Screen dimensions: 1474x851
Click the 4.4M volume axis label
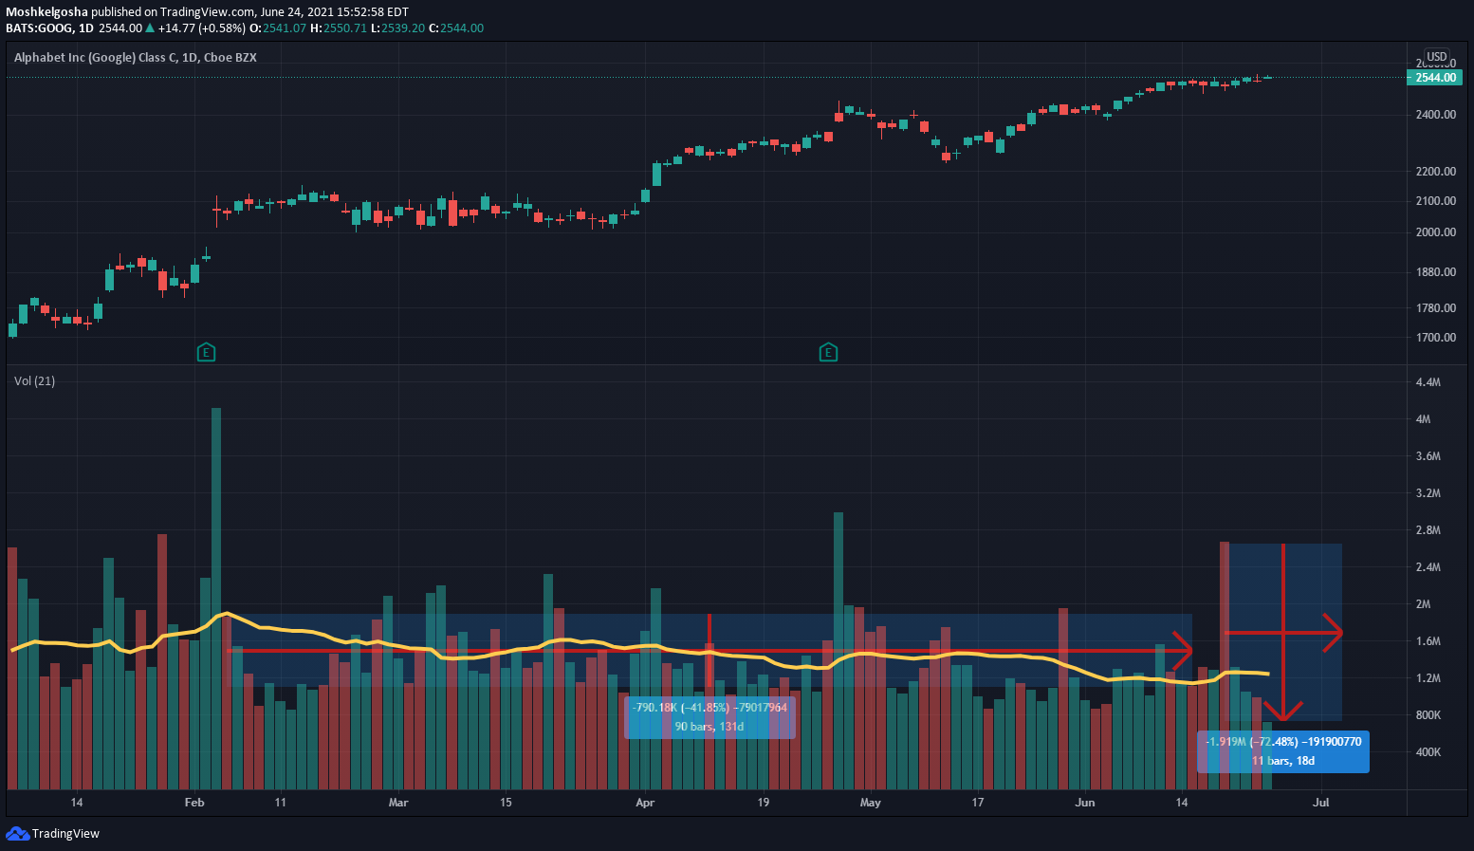click(1428, 382)
